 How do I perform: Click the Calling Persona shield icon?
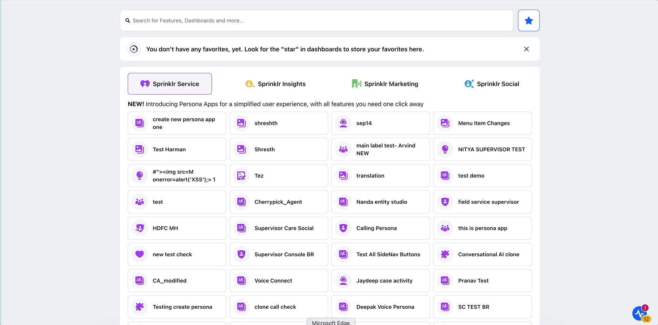343,228
